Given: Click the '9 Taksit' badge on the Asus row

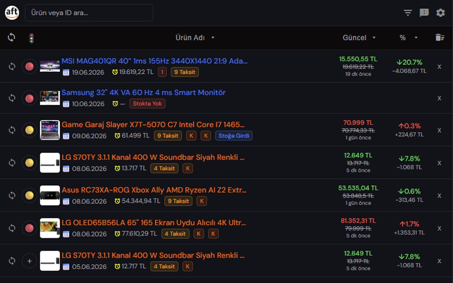Looking at the screenshot, I should click(x=178, y=201).
